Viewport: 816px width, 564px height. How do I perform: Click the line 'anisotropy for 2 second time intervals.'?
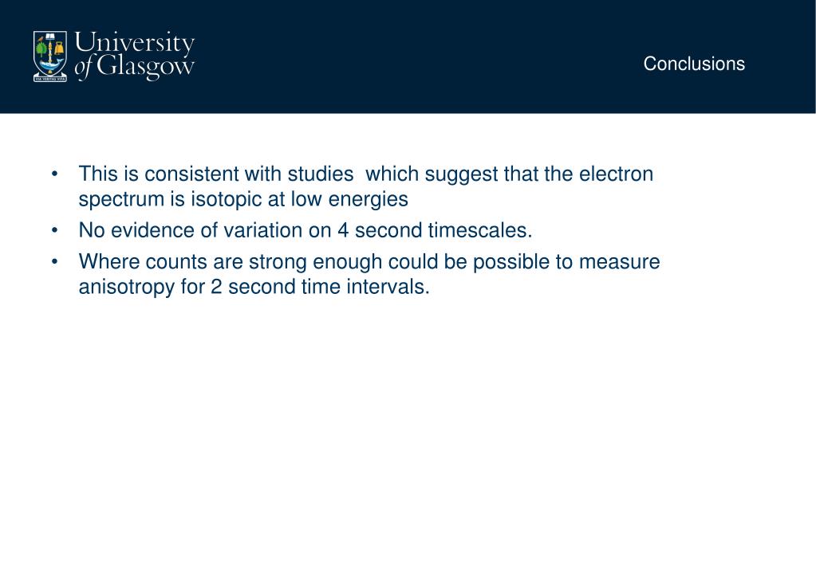254,287
